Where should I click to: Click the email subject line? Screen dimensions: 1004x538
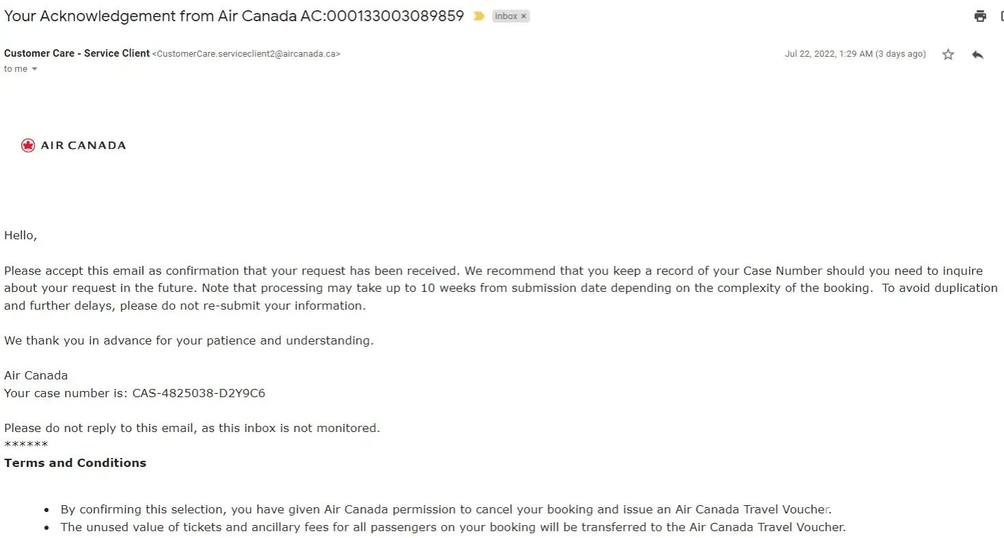point(234,16)
